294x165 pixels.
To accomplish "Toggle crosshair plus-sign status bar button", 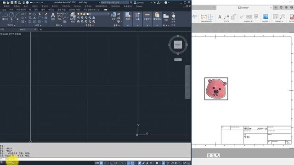I will pos(164,163).
